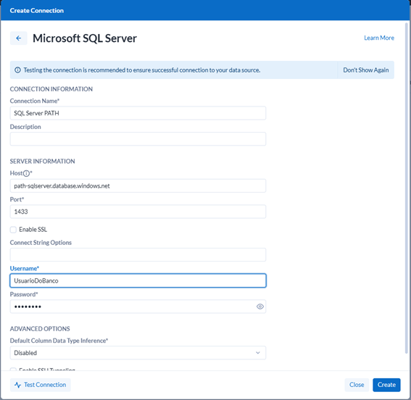Click the Host info icon

click(27, 173)
